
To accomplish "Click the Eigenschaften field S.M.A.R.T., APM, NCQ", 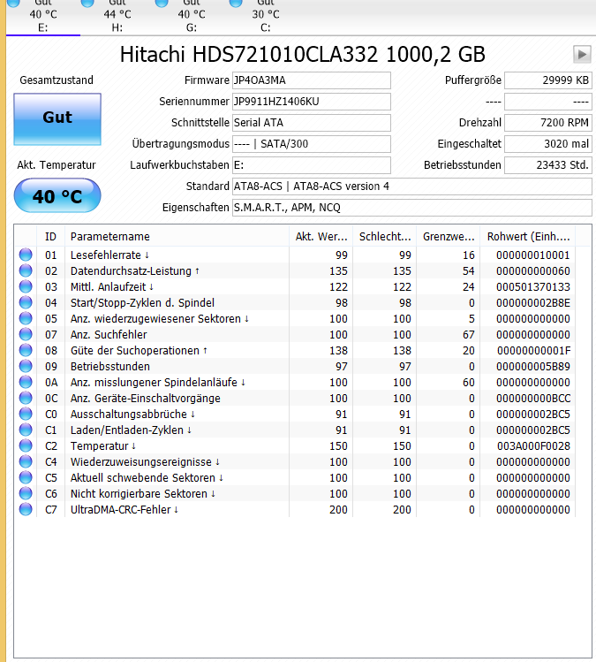I will tap(412, 208).
